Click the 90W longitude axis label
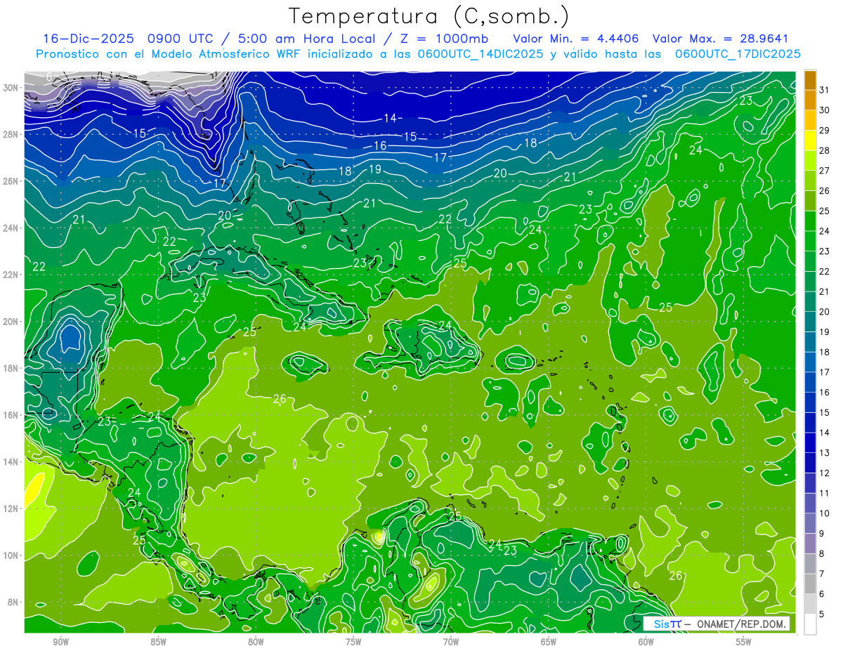 pos(60,642)
